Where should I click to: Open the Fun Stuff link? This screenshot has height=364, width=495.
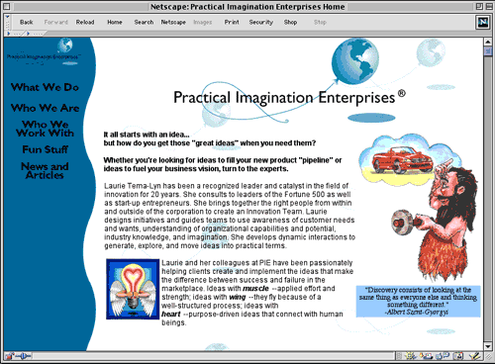[46, 149]
